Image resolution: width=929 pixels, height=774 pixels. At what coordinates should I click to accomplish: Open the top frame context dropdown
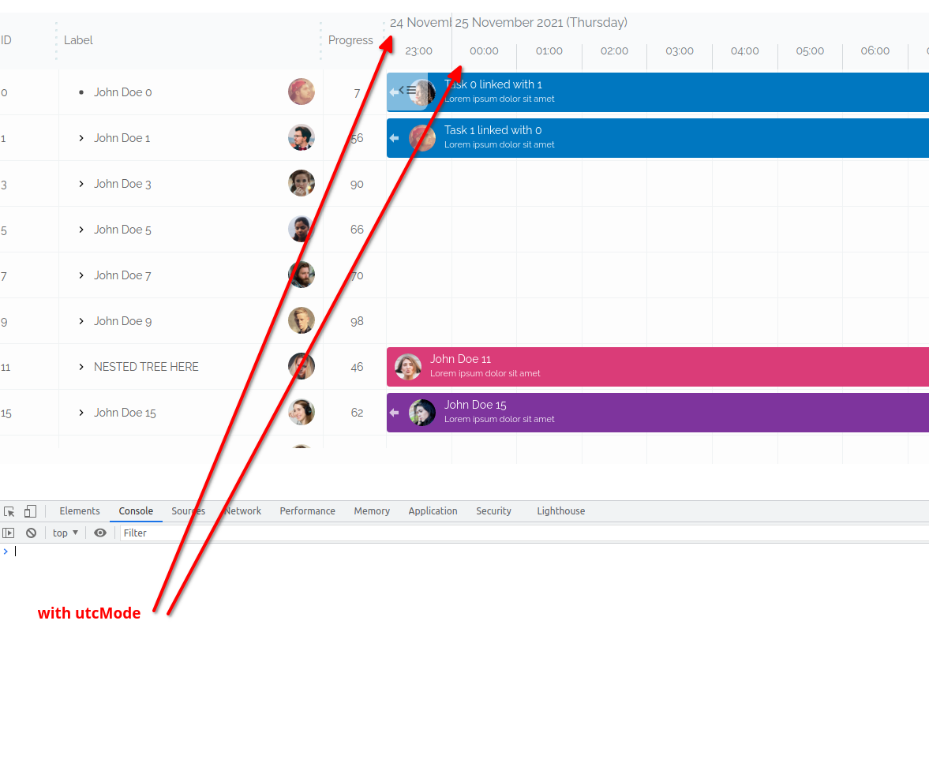coord(63,533)
